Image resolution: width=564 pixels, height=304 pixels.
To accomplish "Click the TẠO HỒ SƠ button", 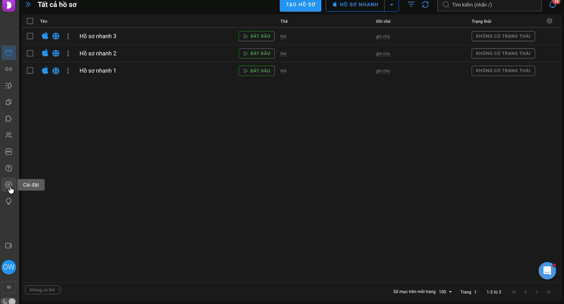I will click(300, 5).
